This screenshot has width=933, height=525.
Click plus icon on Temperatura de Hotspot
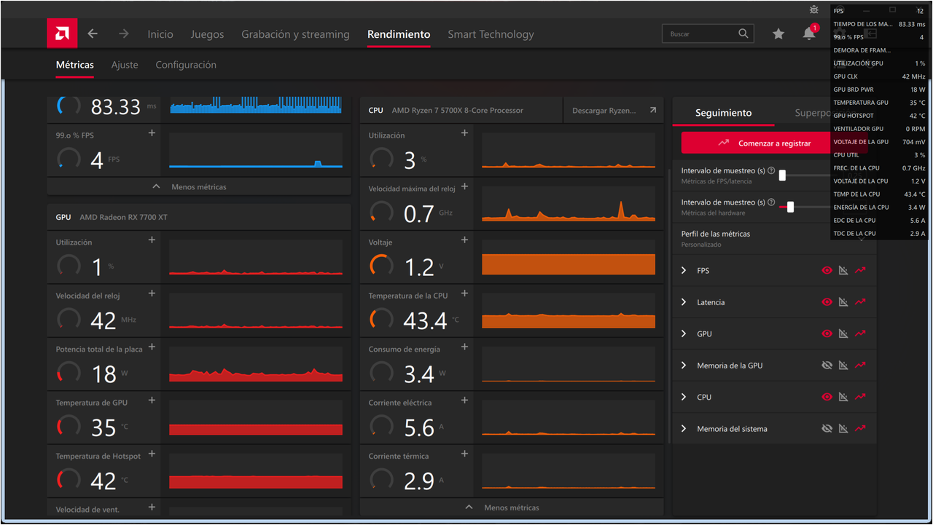click(x=152, y=454)
